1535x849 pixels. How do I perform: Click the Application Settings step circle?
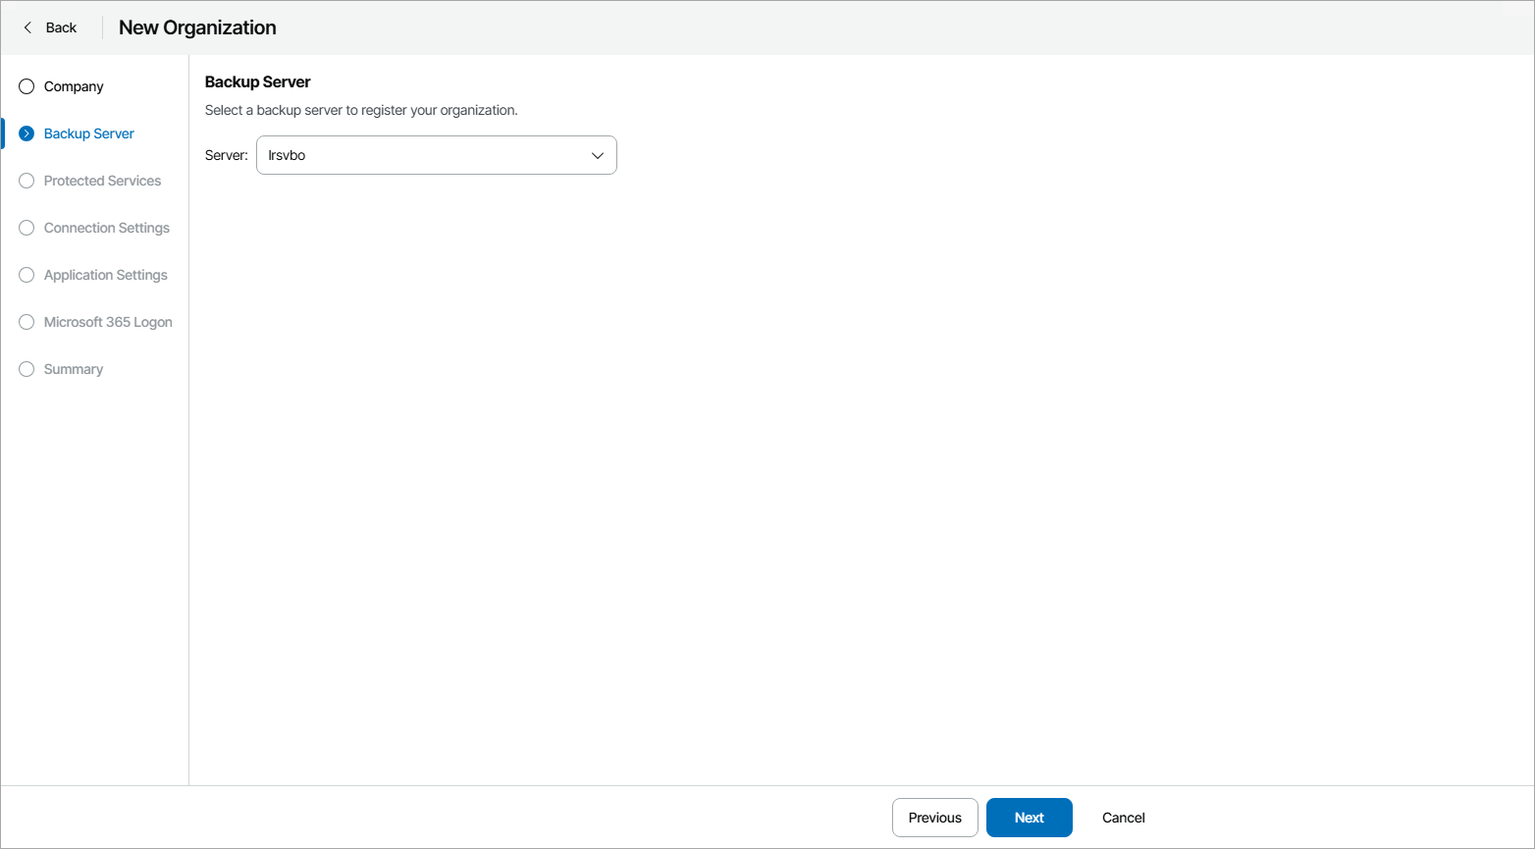click(26, 275)
